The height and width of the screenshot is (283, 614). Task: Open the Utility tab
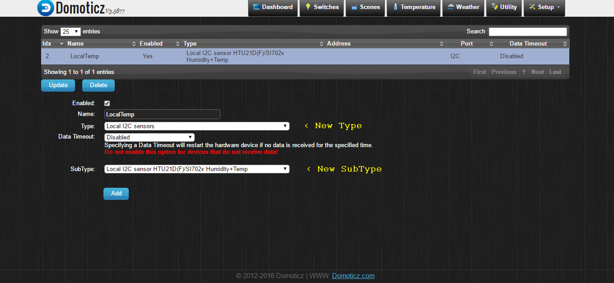coord(504,7)
